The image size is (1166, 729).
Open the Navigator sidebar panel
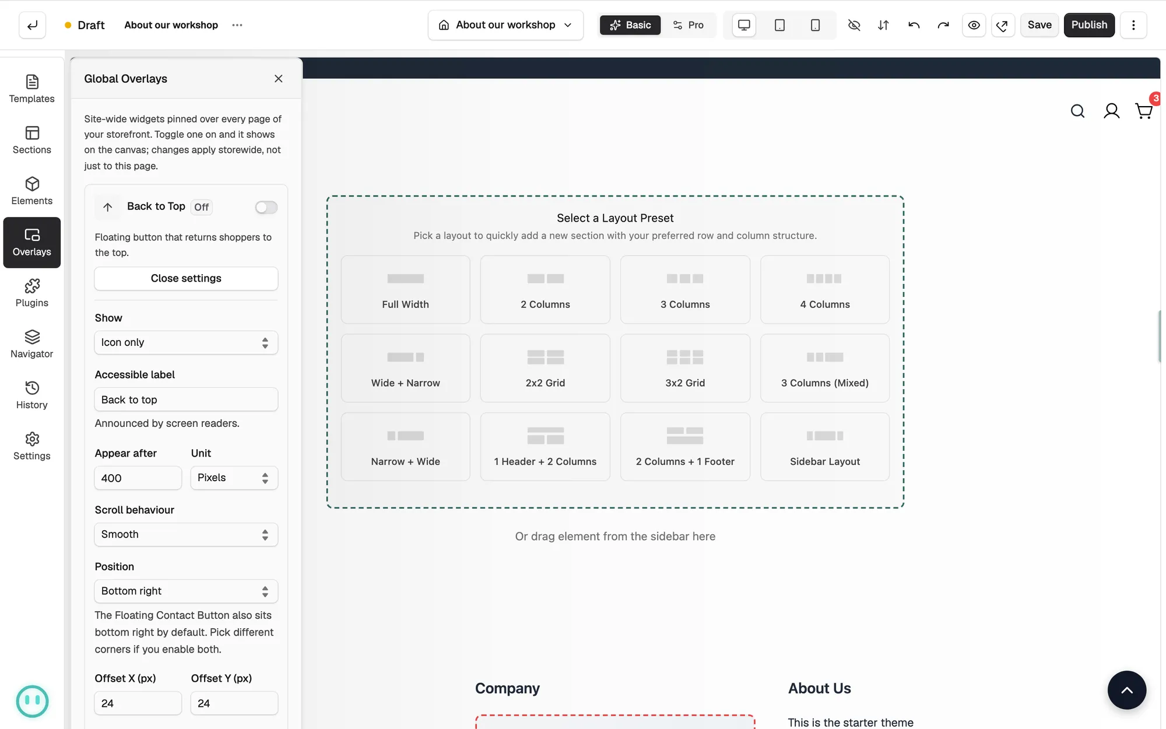click(32, 344)
